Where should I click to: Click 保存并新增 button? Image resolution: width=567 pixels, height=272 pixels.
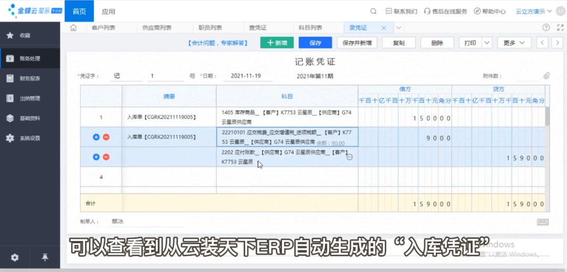pyautogui.click(x=357, y=42)
